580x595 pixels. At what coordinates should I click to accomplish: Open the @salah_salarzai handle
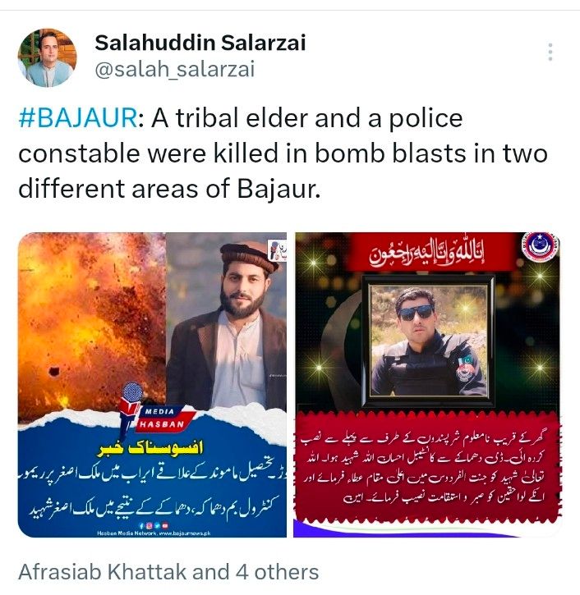tap(175, 70)
